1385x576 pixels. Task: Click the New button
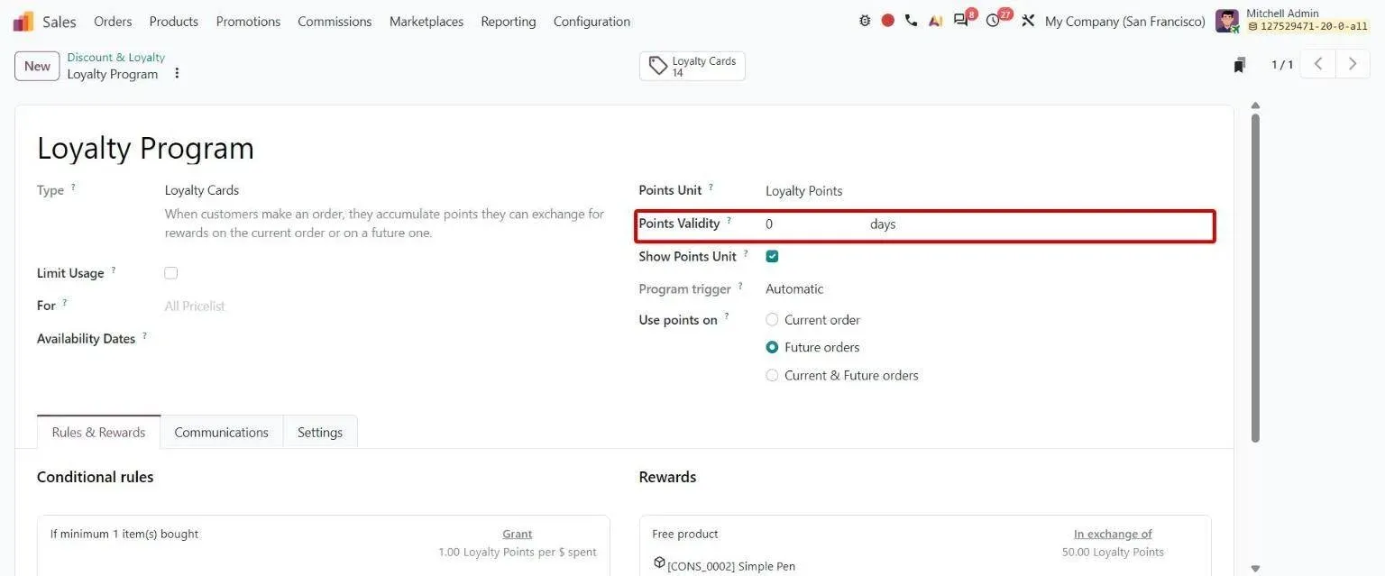(37, 66)
